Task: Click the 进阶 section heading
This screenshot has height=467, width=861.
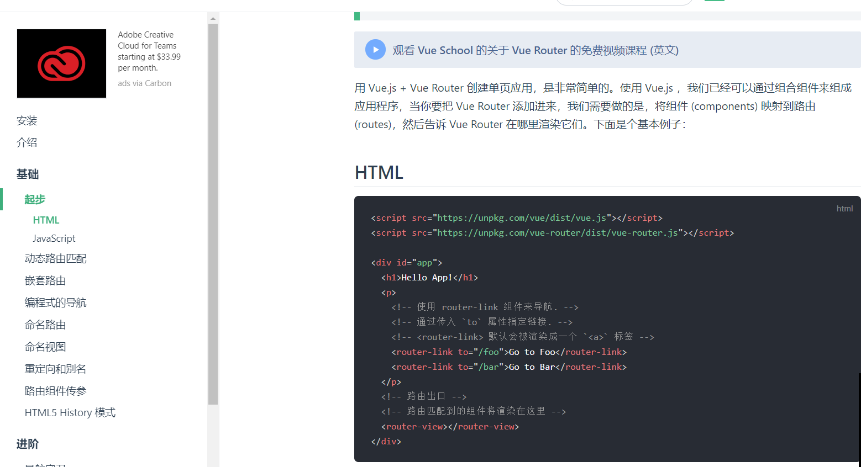Action: click(x=28, y=444)
